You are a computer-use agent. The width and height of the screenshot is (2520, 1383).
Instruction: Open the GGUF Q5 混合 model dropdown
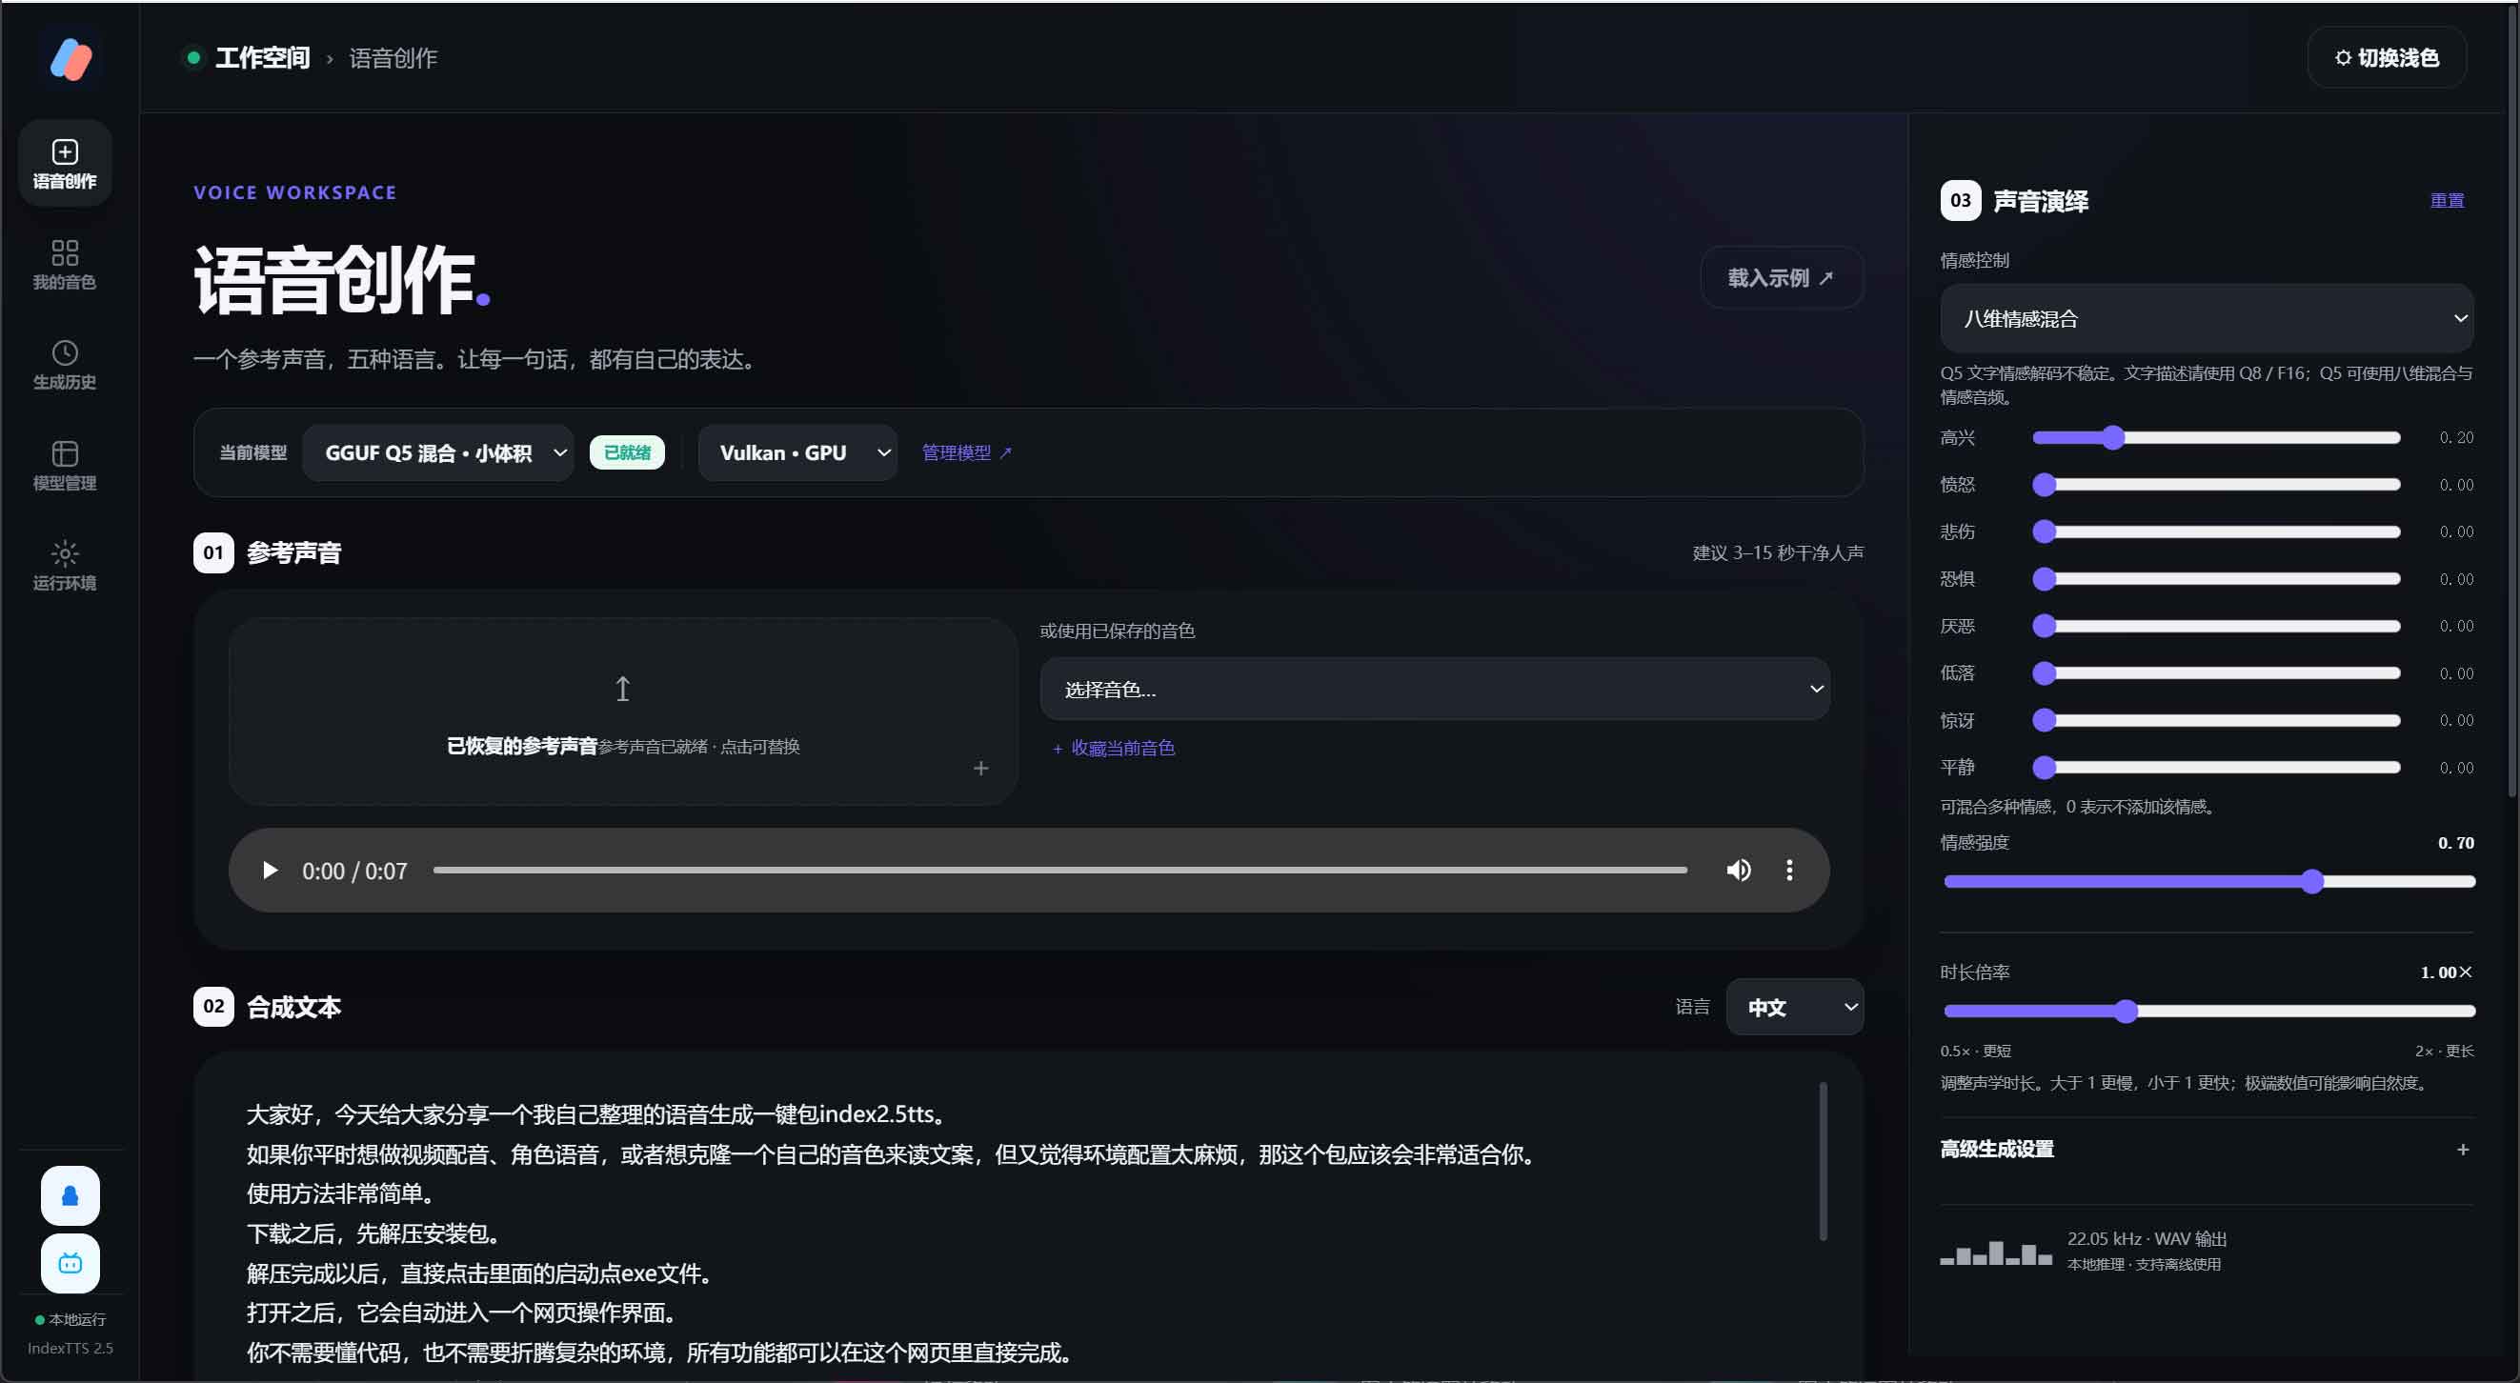[438, 452]
